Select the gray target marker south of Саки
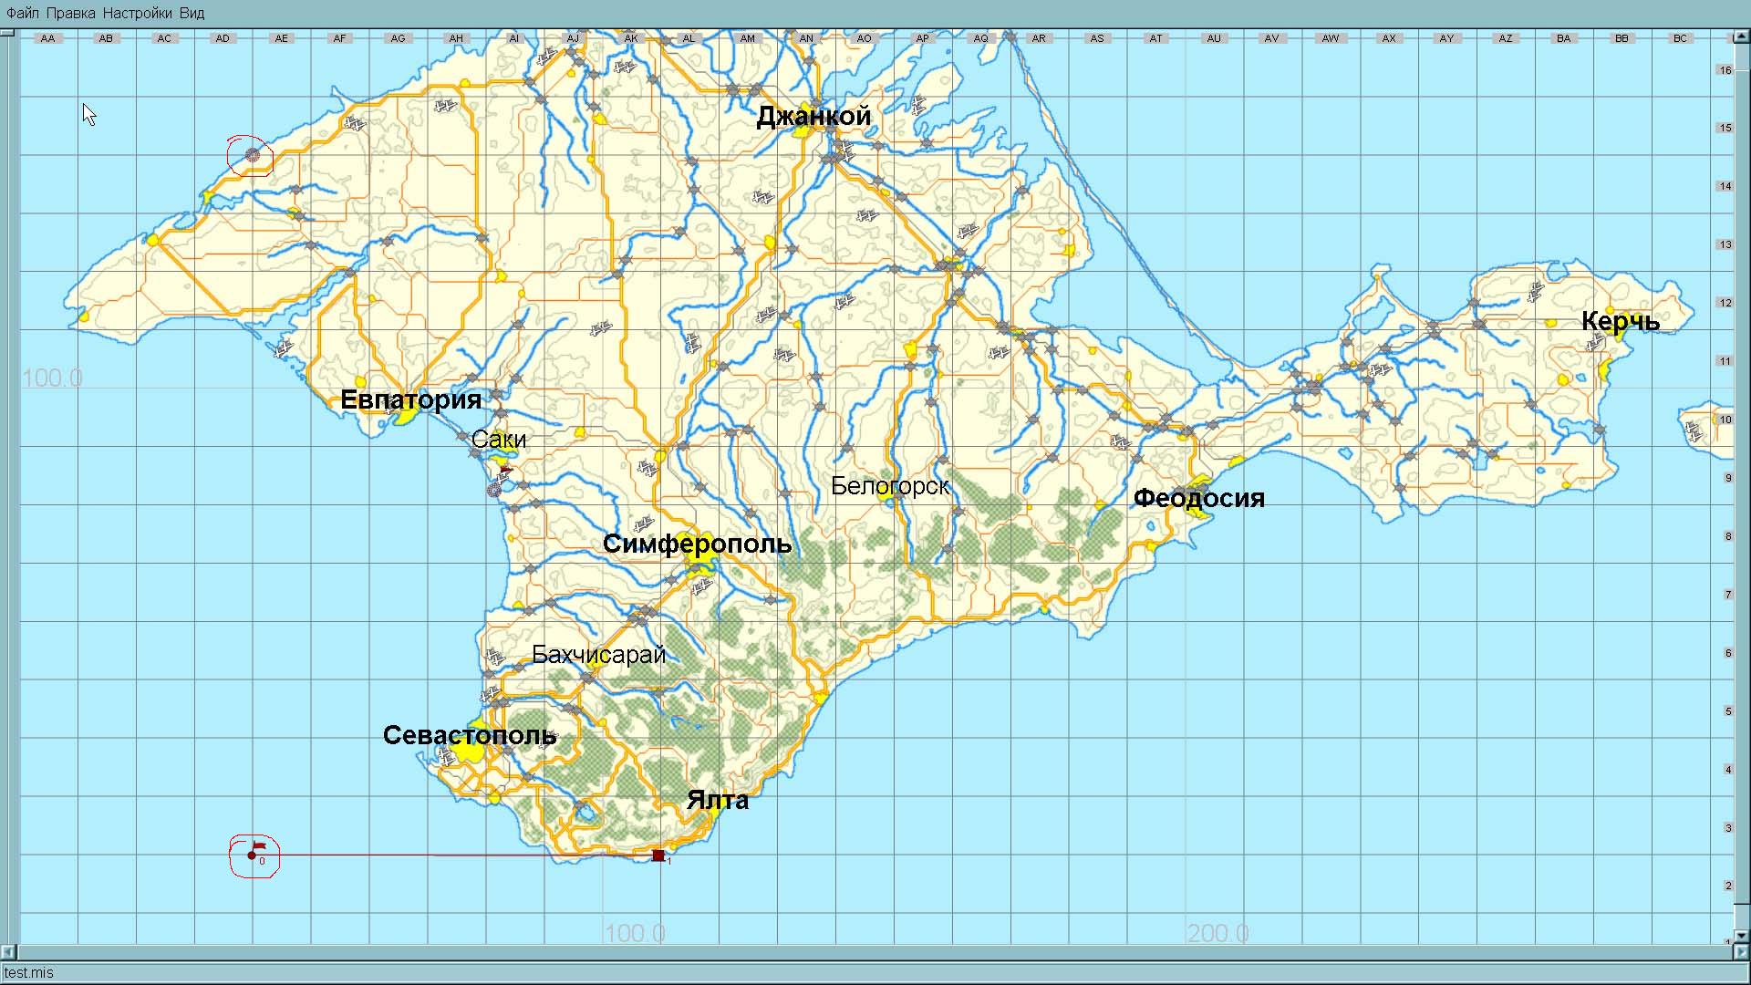Screen dimensions: 1751x985 pyautogui.click(x=494, y=491)
